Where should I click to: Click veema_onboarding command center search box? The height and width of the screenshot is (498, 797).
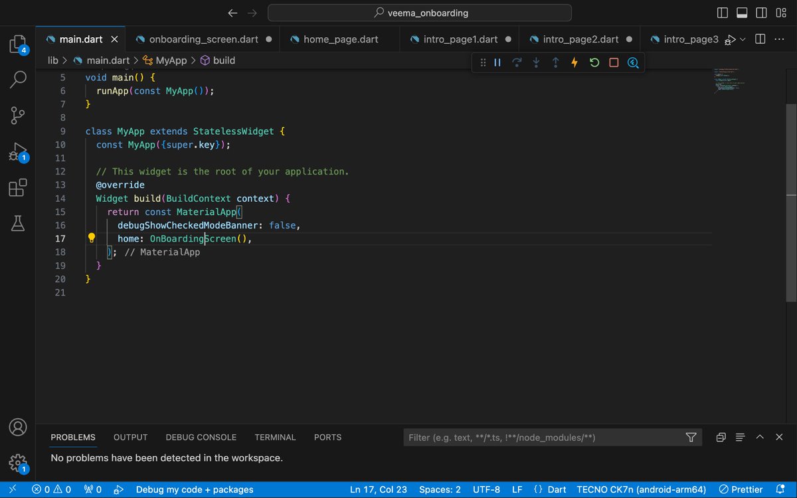tap(420, 13)
